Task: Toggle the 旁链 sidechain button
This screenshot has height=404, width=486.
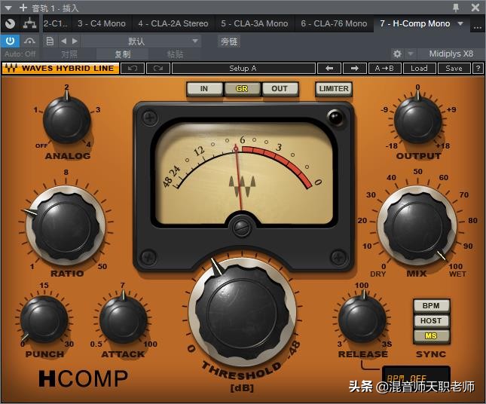Action: [229, 41]
